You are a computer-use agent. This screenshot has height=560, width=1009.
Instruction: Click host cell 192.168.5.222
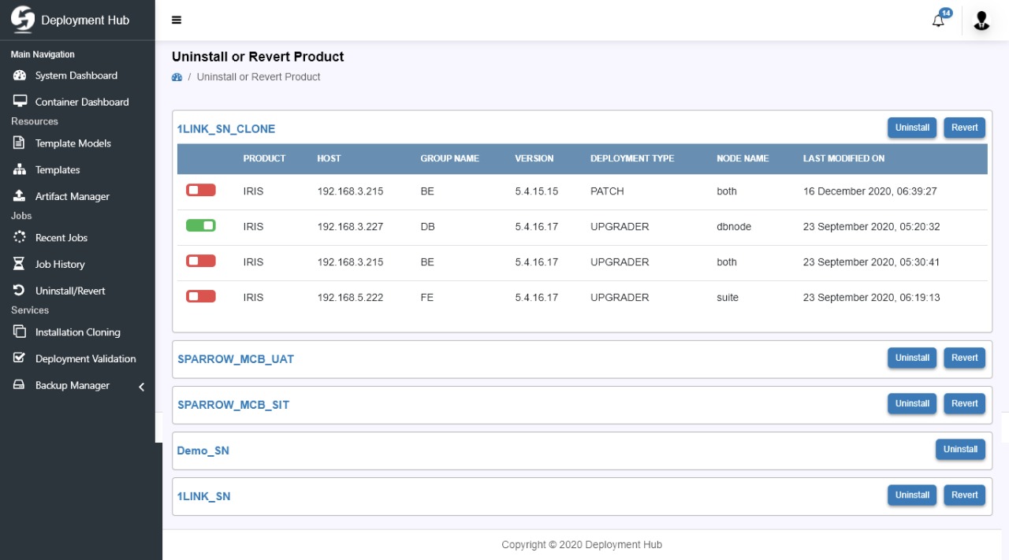(x=350, y=298)
